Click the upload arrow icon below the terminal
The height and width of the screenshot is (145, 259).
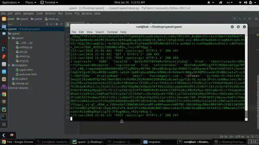pyautogui.click(x=122, y=121)
